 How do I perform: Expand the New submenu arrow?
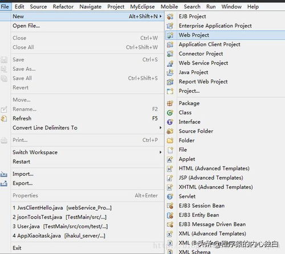coord(161,17)
